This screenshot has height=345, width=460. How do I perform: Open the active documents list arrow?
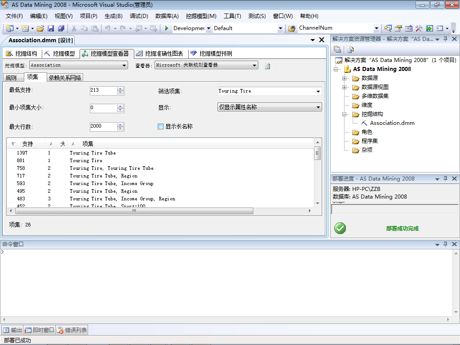click(x=313, y=40)
